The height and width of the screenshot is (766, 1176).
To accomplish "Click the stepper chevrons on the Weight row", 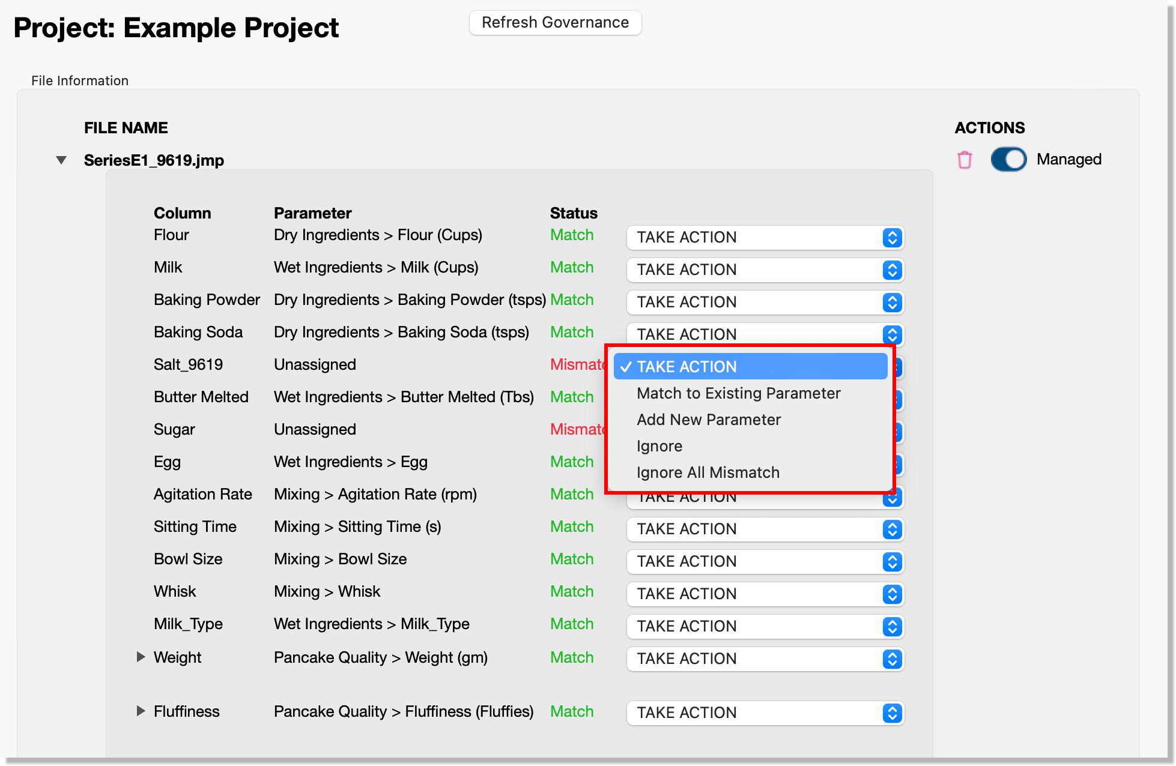I will [x=892, y=659].
